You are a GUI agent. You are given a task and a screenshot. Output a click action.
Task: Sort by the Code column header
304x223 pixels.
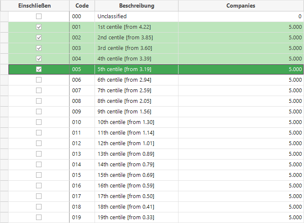tap(82, 6)
